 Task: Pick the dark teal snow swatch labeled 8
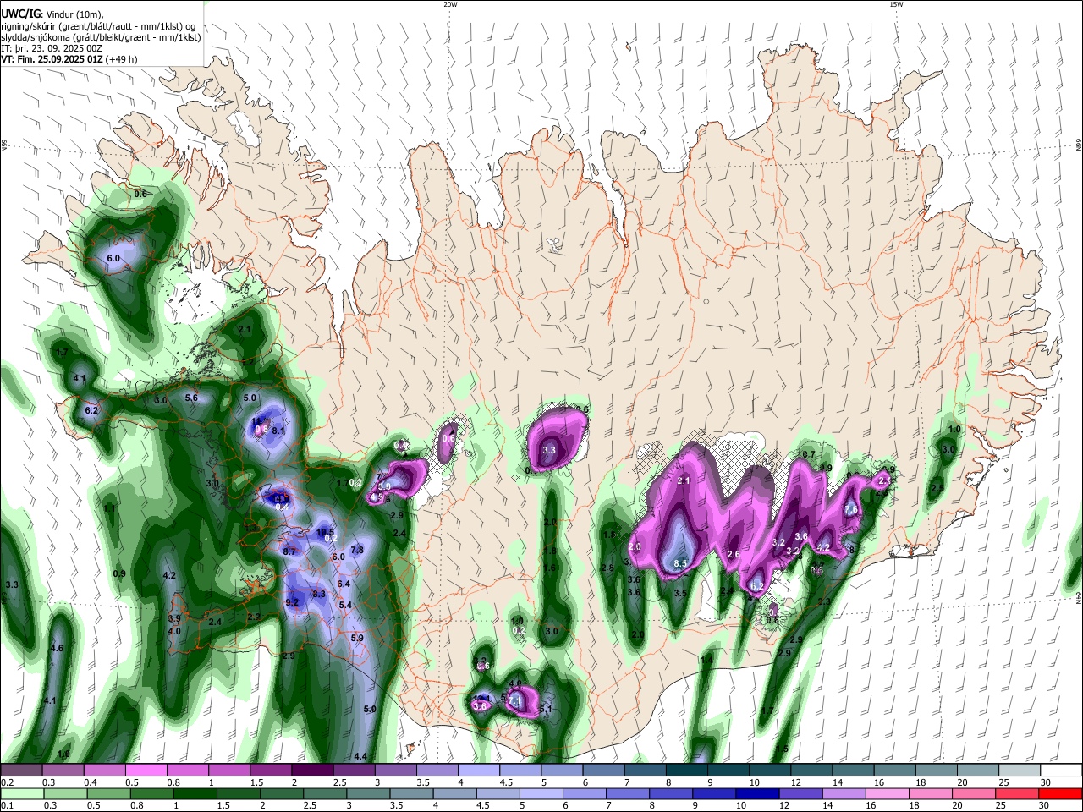coord(687,771)
